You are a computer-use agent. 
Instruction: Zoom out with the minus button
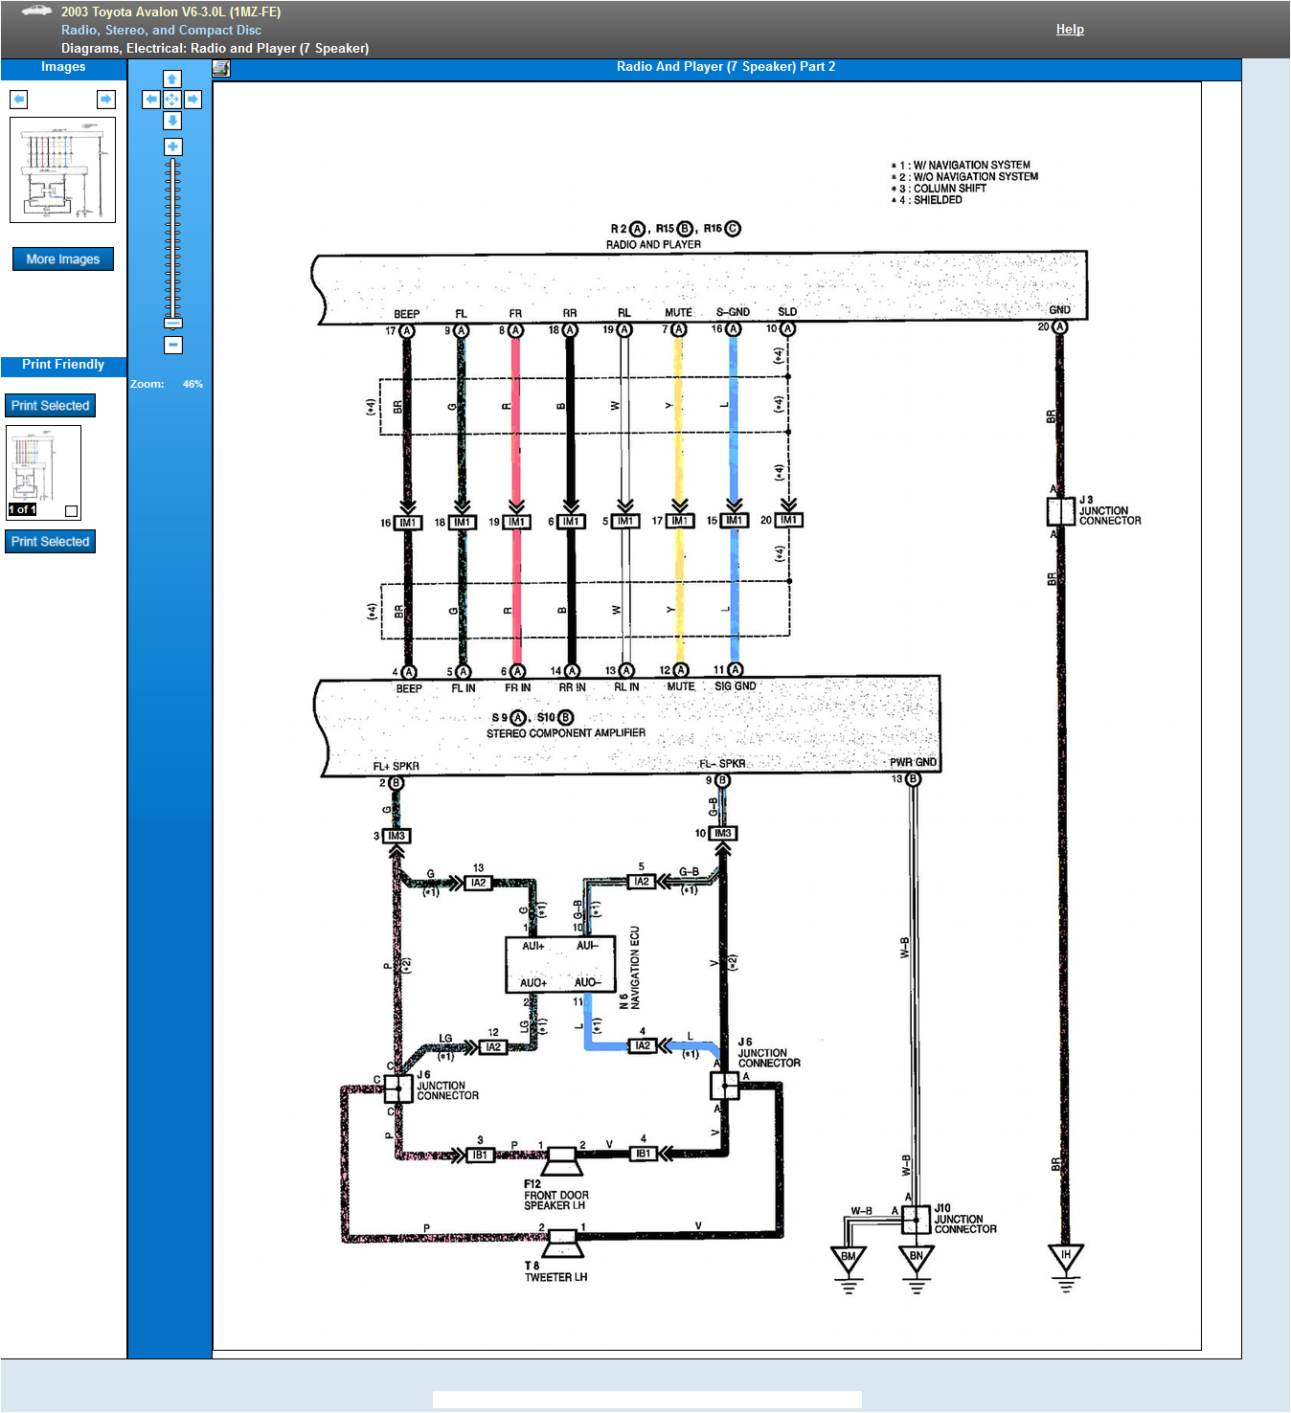[172, 345]
